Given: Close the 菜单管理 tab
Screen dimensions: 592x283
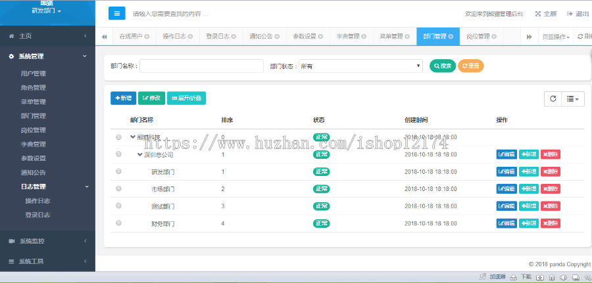Looking at the screenshot, I should [407, 37].
